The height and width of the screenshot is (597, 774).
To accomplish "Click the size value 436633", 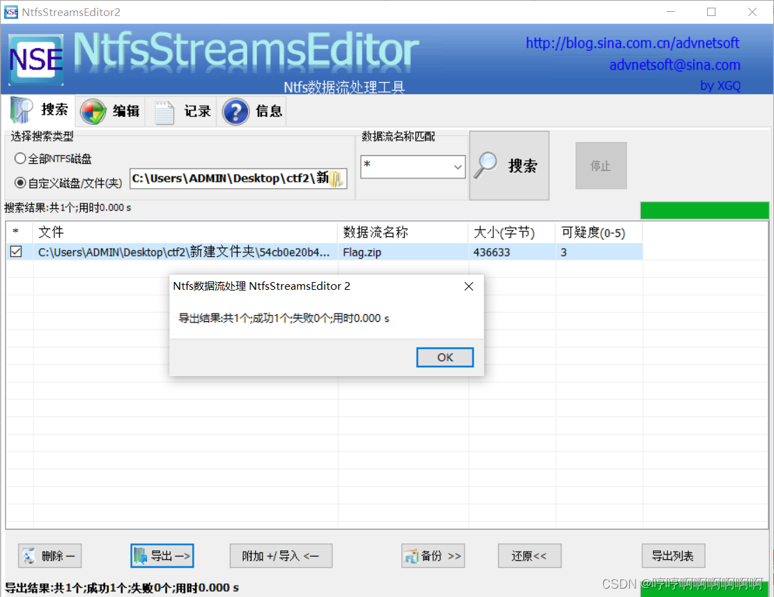I will coord(492,252).
